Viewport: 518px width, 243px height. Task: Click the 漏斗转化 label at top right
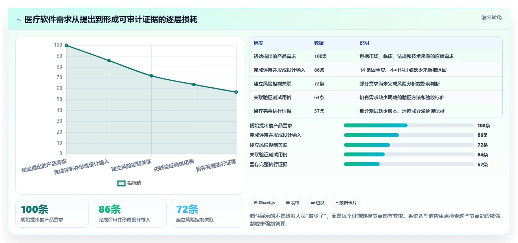(492, 18)
